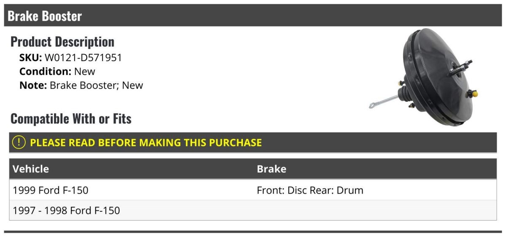Click the Condition: New line
This screenshot has width=506, height=237.
point(57,71)
